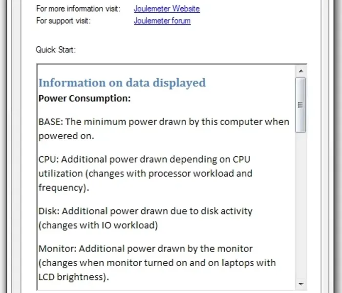Open the Joulemeter Website link
The width and height of the screenshot is (342, 293).
[x=167, y=9]
